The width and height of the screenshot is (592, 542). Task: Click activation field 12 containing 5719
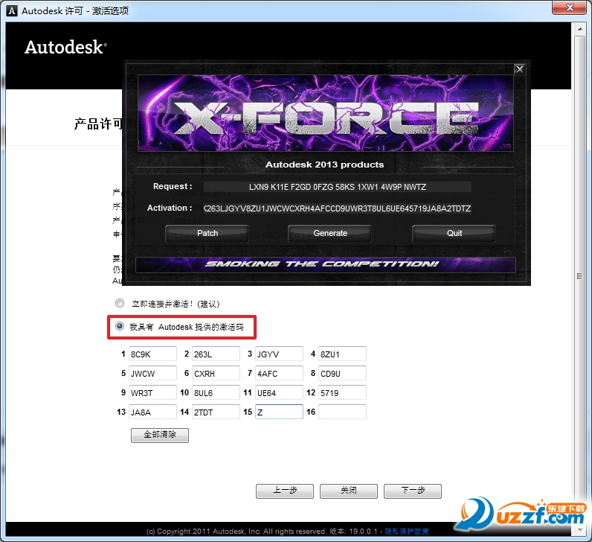click(342, 392)
